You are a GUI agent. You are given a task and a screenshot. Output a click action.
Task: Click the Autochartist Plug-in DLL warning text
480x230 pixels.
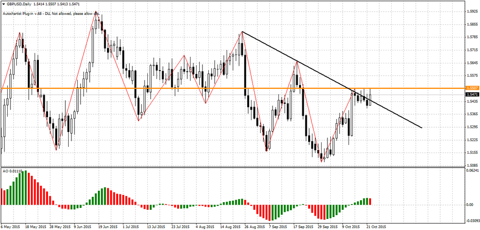[53, 13]
